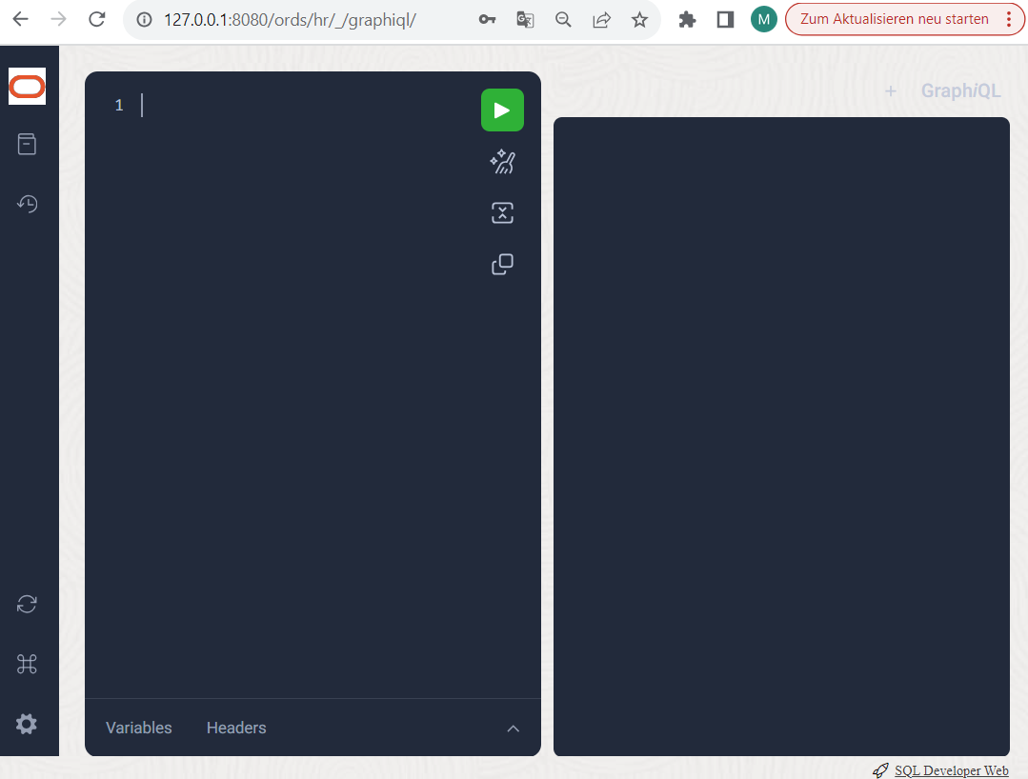
Task: Copy the query using the copy icon
Action: (x=502, y=264)
